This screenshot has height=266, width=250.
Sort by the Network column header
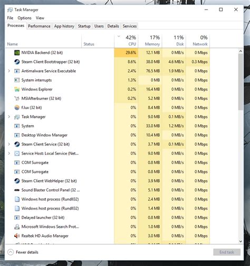[198, 41]
